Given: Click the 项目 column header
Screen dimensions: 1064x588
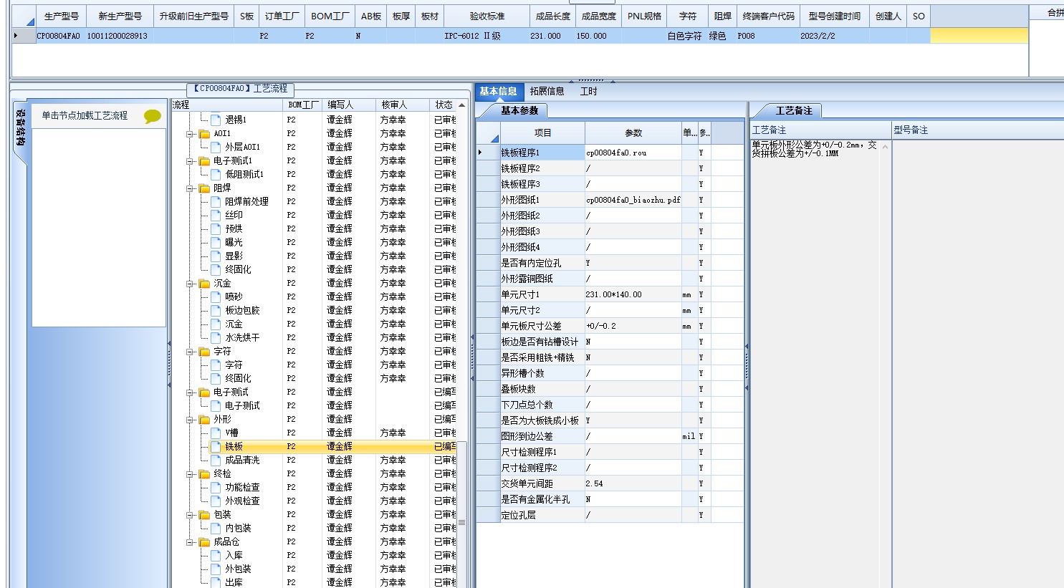Looking at the screenshot, I should click(x=542, y=132).
